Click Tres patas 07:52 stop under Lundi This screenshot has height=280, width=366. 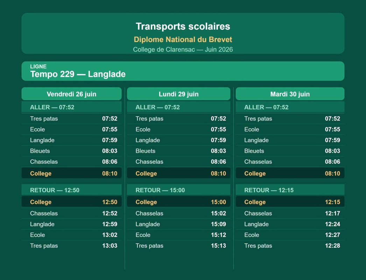coord(178,118)
